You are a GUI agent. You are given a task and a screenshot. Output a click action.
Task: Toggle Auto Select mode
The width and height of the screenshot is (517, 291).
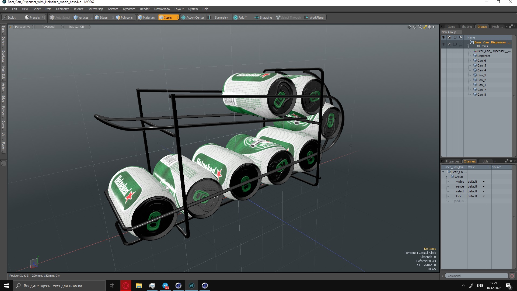tap(60, 18)
